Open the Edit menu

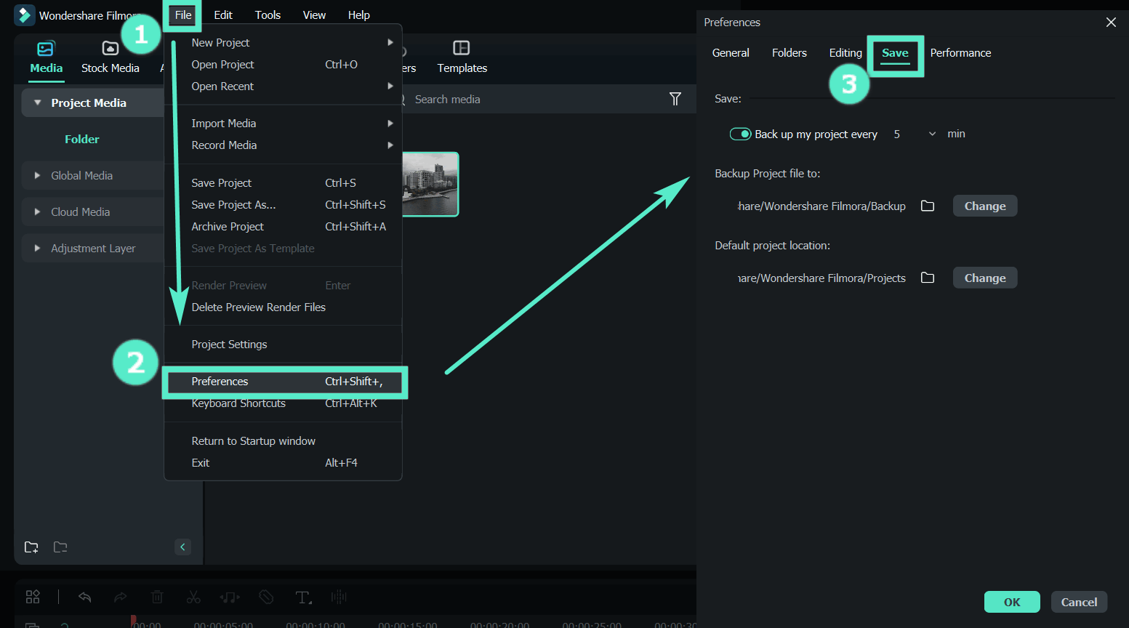click(x=223, y=15)
